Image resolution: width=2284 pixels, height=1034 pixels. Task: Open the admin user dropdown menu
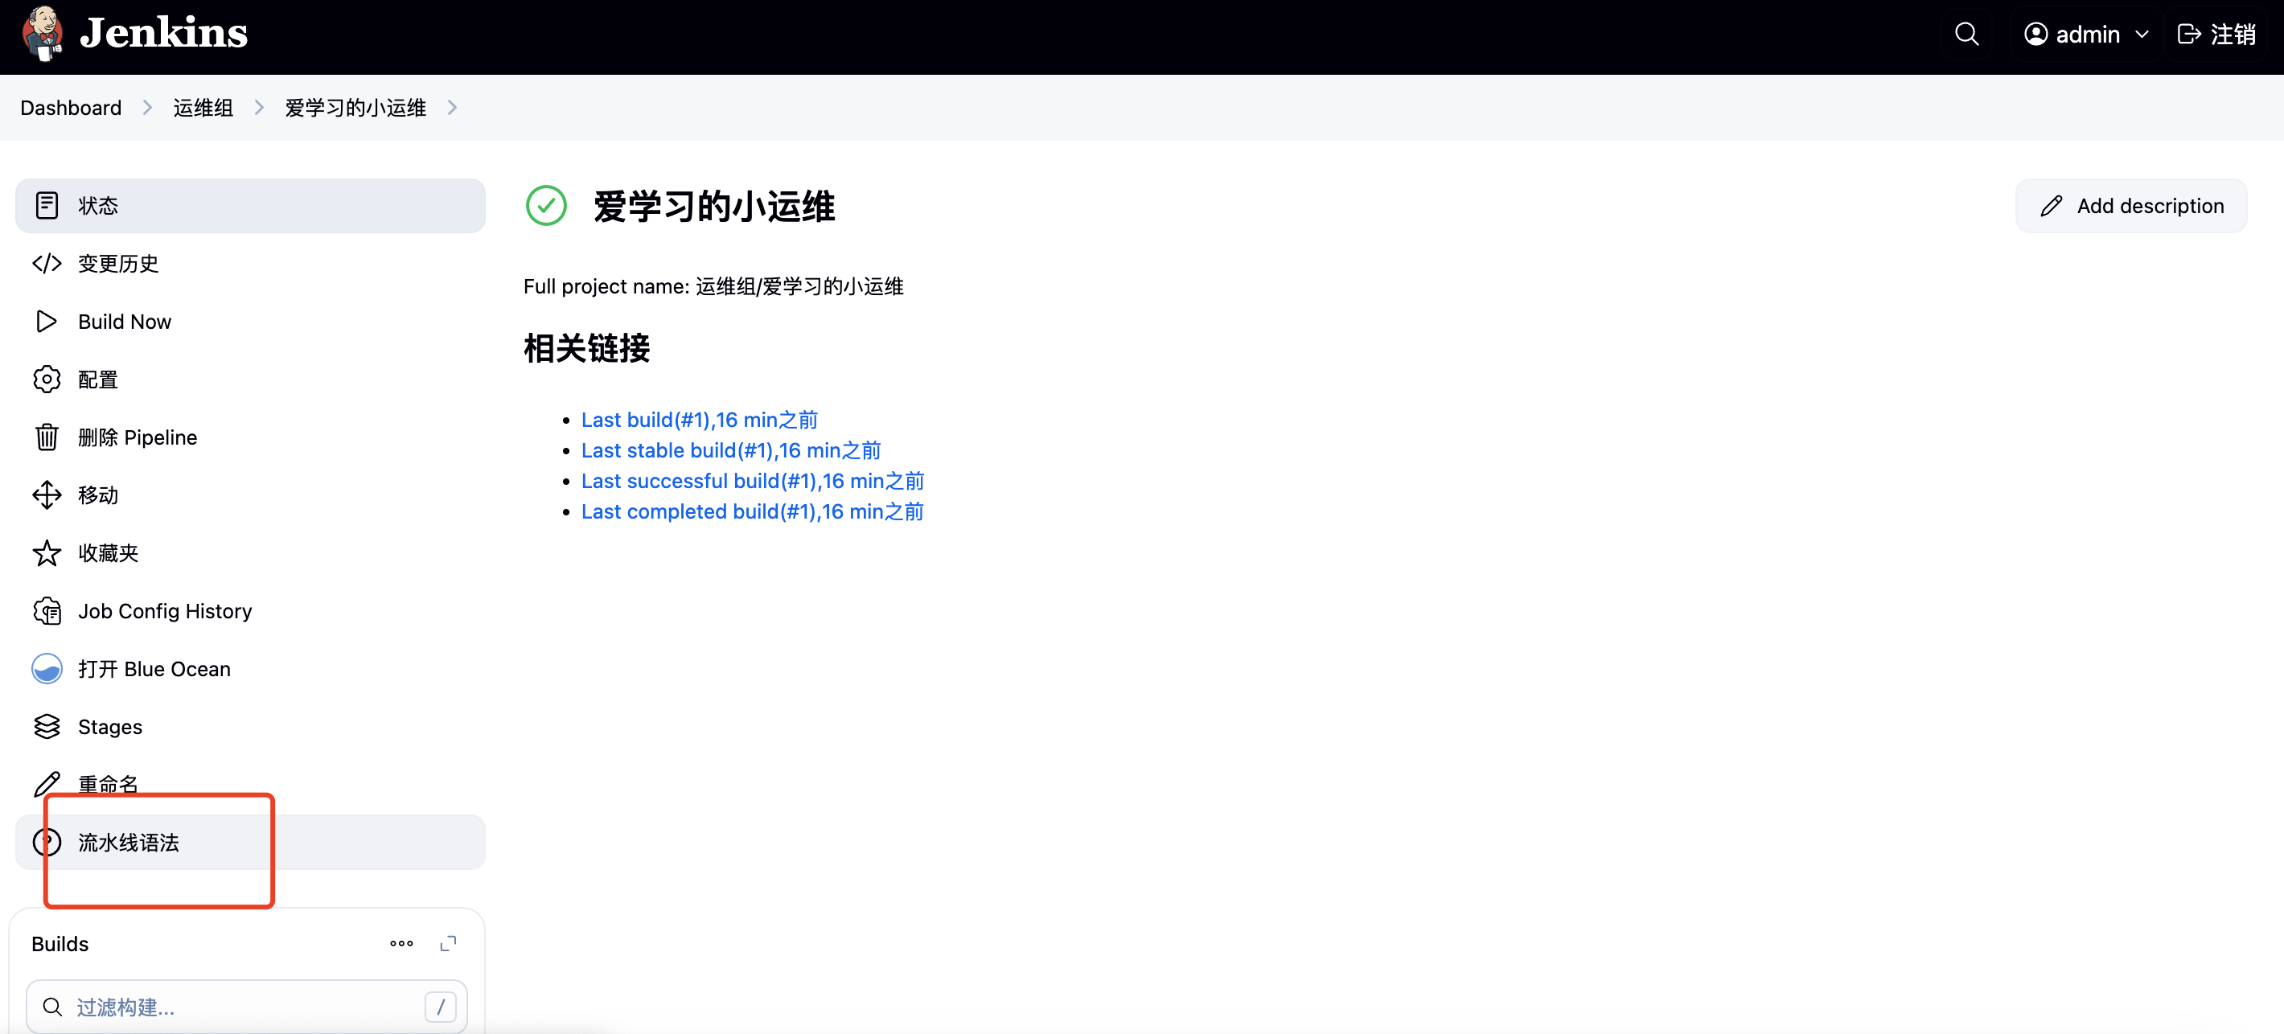click(2085, 34)
